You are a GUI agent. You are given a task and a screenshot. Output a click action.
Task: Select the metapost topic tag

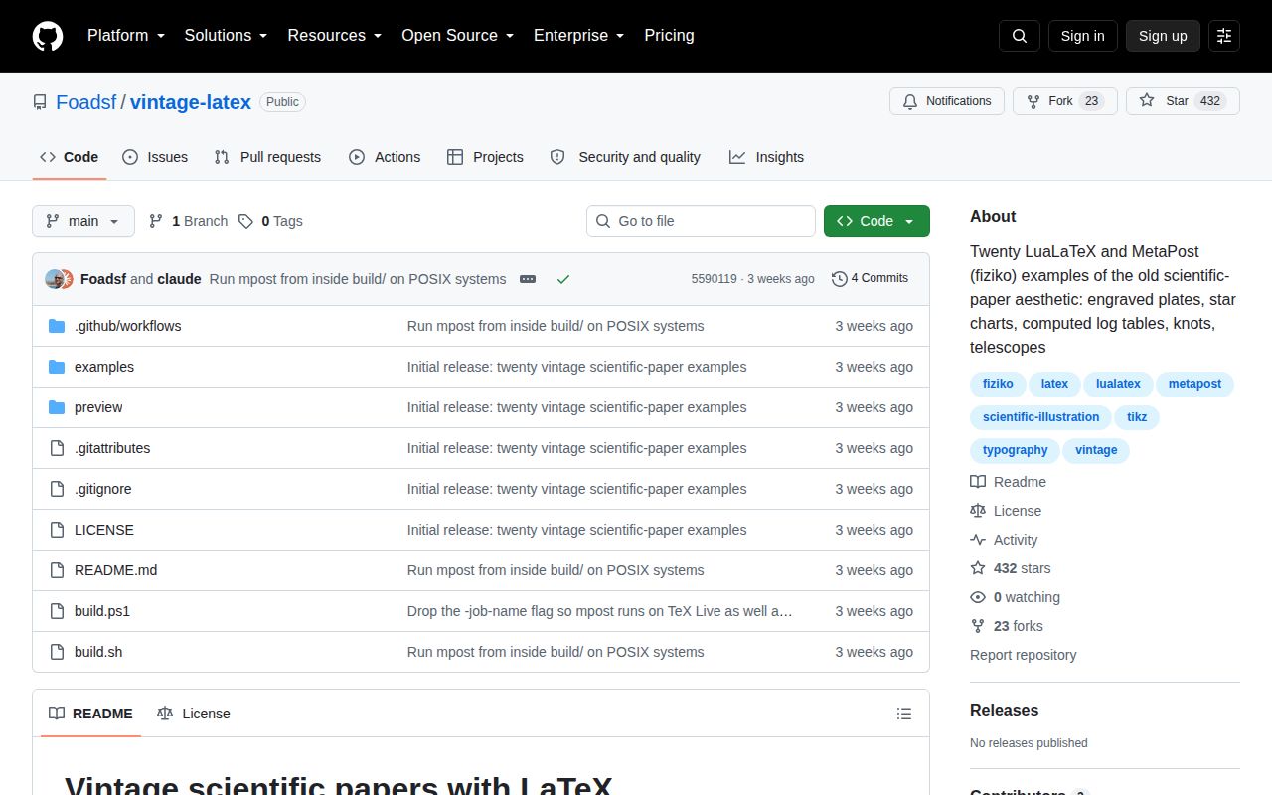[x=1194, y=384]
